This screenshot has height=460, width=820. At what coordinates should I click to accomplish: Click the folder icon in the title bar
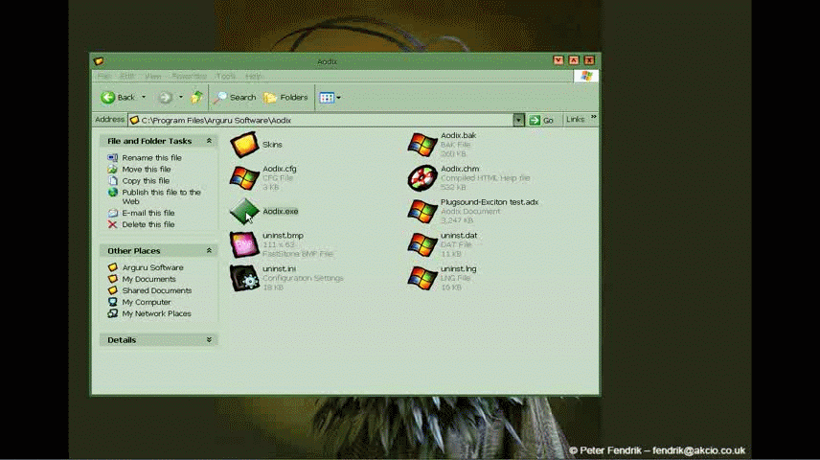click(x=99, y=61)
